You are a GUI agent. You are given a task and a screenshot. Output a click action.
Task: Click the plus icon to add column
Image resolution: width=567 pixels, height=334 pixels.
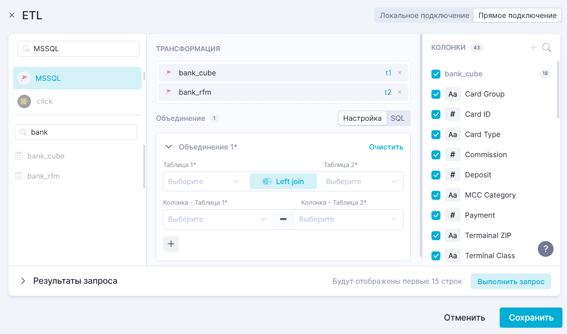click(x=533, y=48)
